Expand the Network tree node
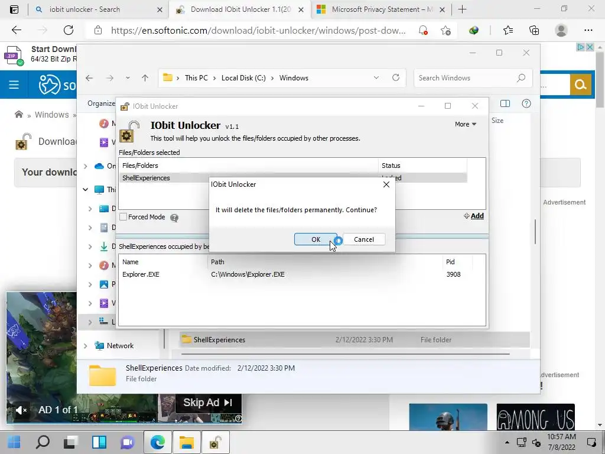 86,346
